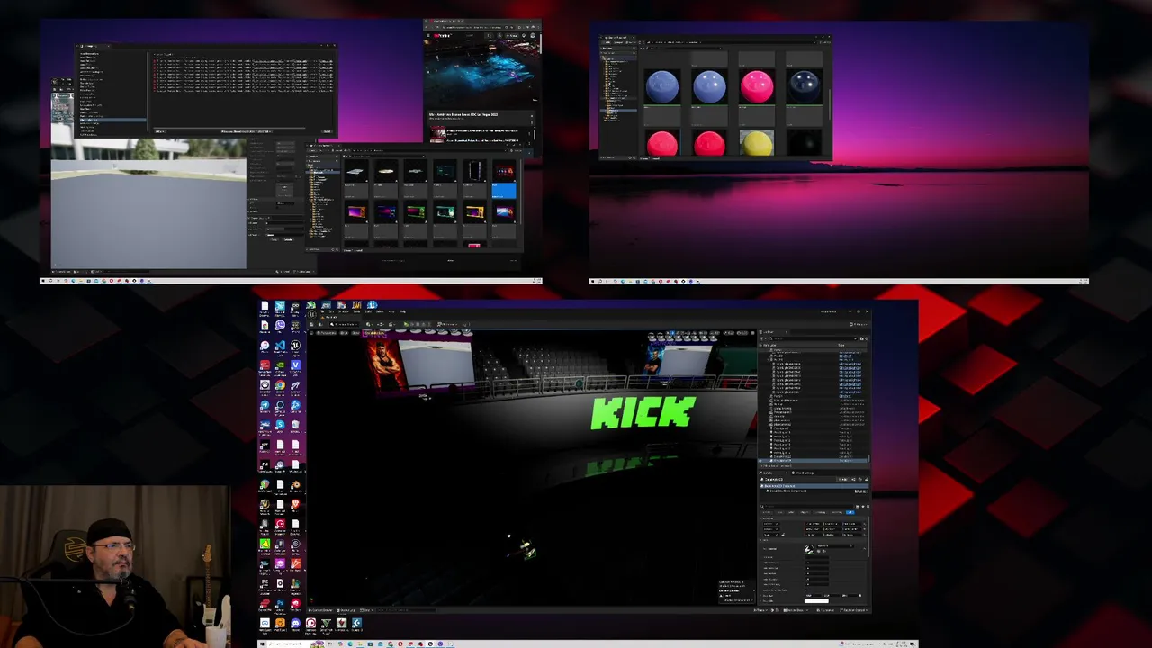1152x648 pixels.
Task: Select the All filter in Details panel
Action: point(850,512)
